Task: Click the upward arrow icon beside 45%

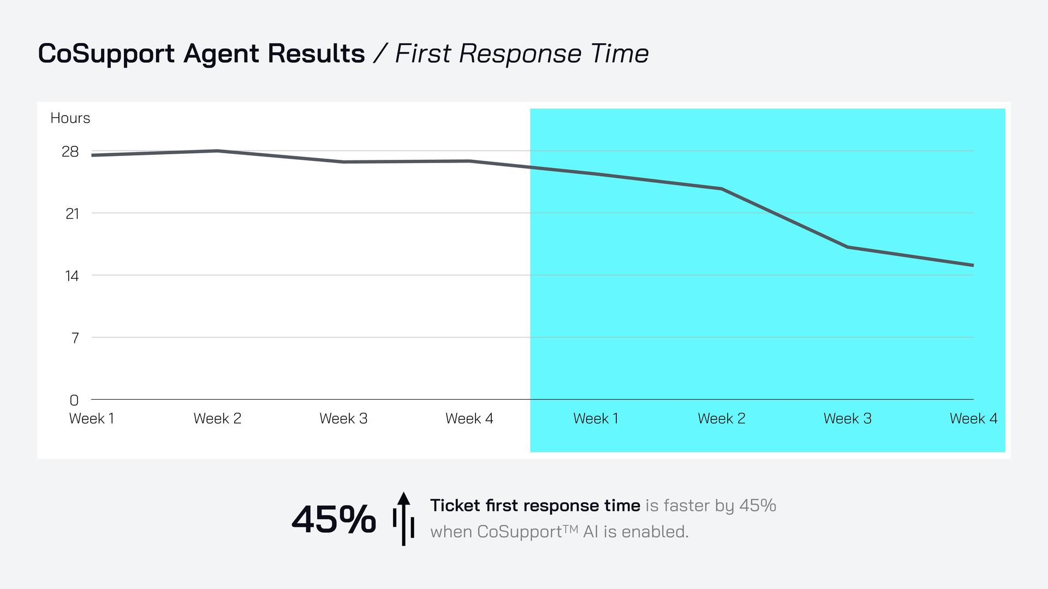Action: coord(403,519)
